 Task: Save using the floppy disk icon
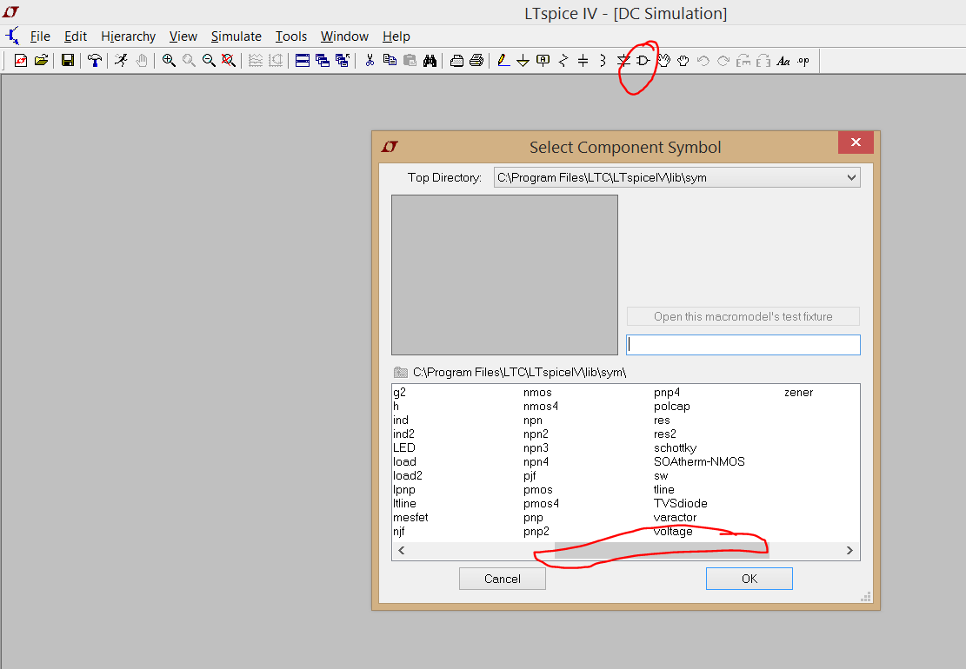pyautogui.click(x=68, y=60)
